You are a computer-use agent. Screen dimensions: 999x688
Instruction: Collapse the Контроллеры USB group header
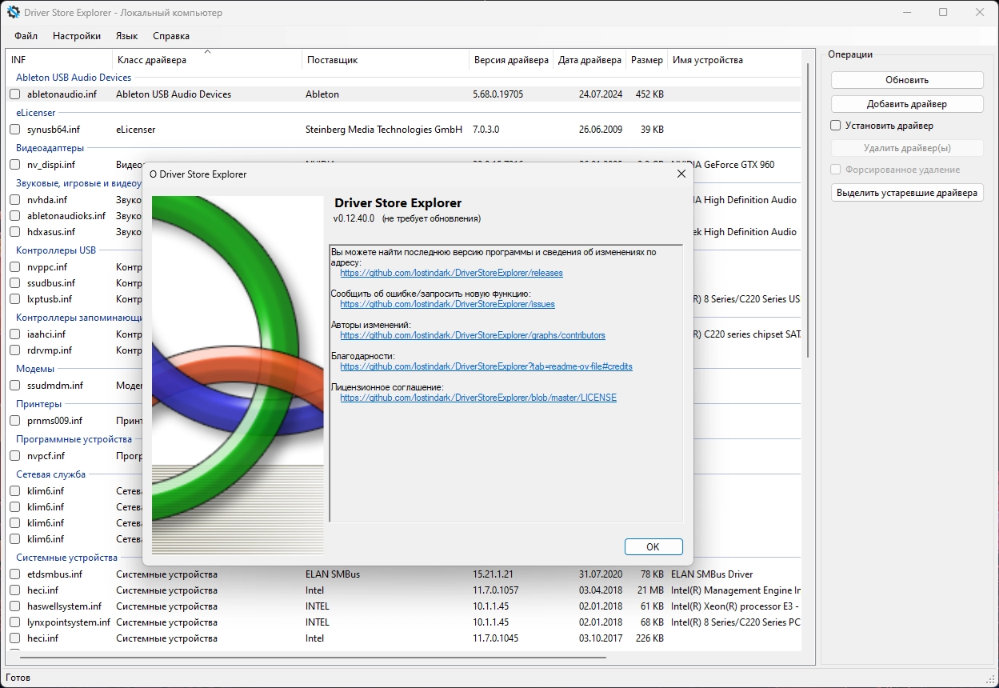click(56, 250)
